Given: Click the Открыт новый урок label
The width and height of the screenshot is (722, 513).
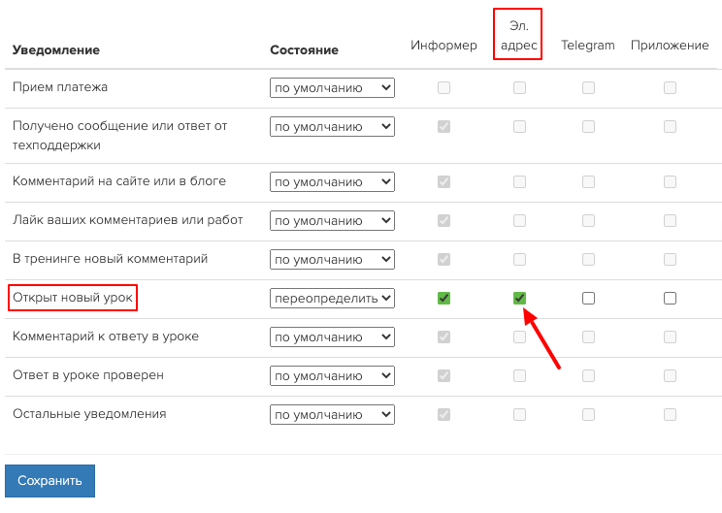Looking at the screenshot, I should pos(73,297).
